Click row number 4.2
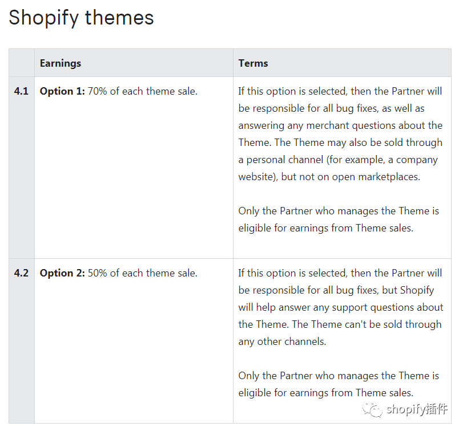 [x=22, y=273]
